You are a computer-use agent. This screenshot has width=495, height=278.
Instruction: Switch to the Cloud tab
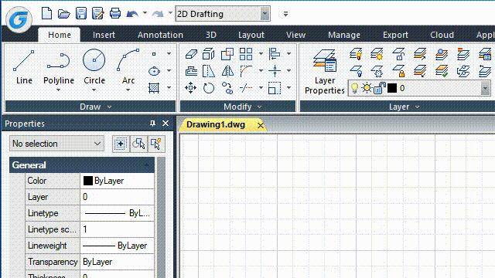tap(442, 35)
